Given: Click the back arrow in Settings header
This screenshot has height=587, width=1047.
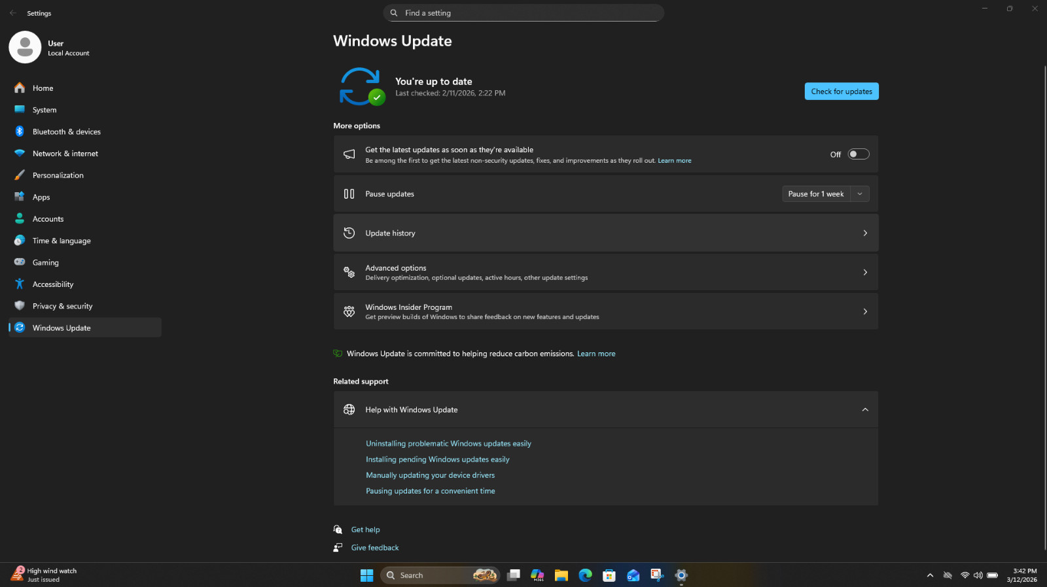Looking at the screenshot, I should [13, 13].
